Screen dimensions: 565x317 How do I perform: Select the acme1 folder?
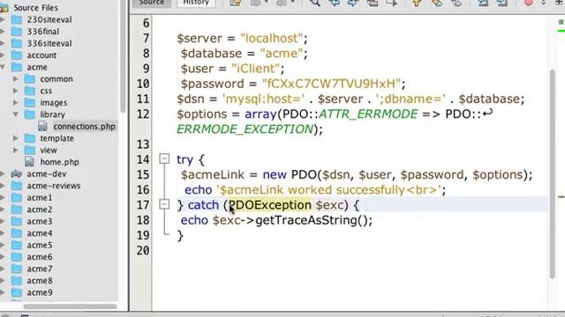(x=39, y=197)
